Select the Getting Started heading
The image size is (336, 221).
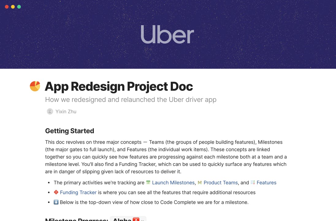pyautogui.click(x=70, y=131)
